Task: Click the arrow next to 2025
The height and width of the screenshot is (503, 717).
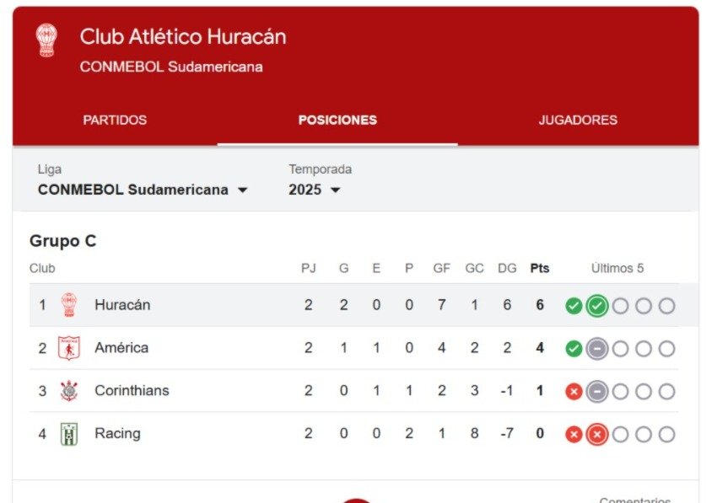Action: (x=336, y=190)
